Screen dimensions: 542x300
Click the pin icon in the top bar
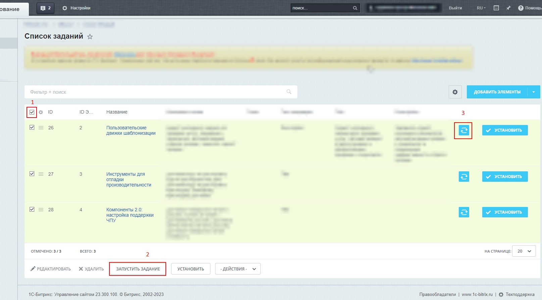pos(508,8)
